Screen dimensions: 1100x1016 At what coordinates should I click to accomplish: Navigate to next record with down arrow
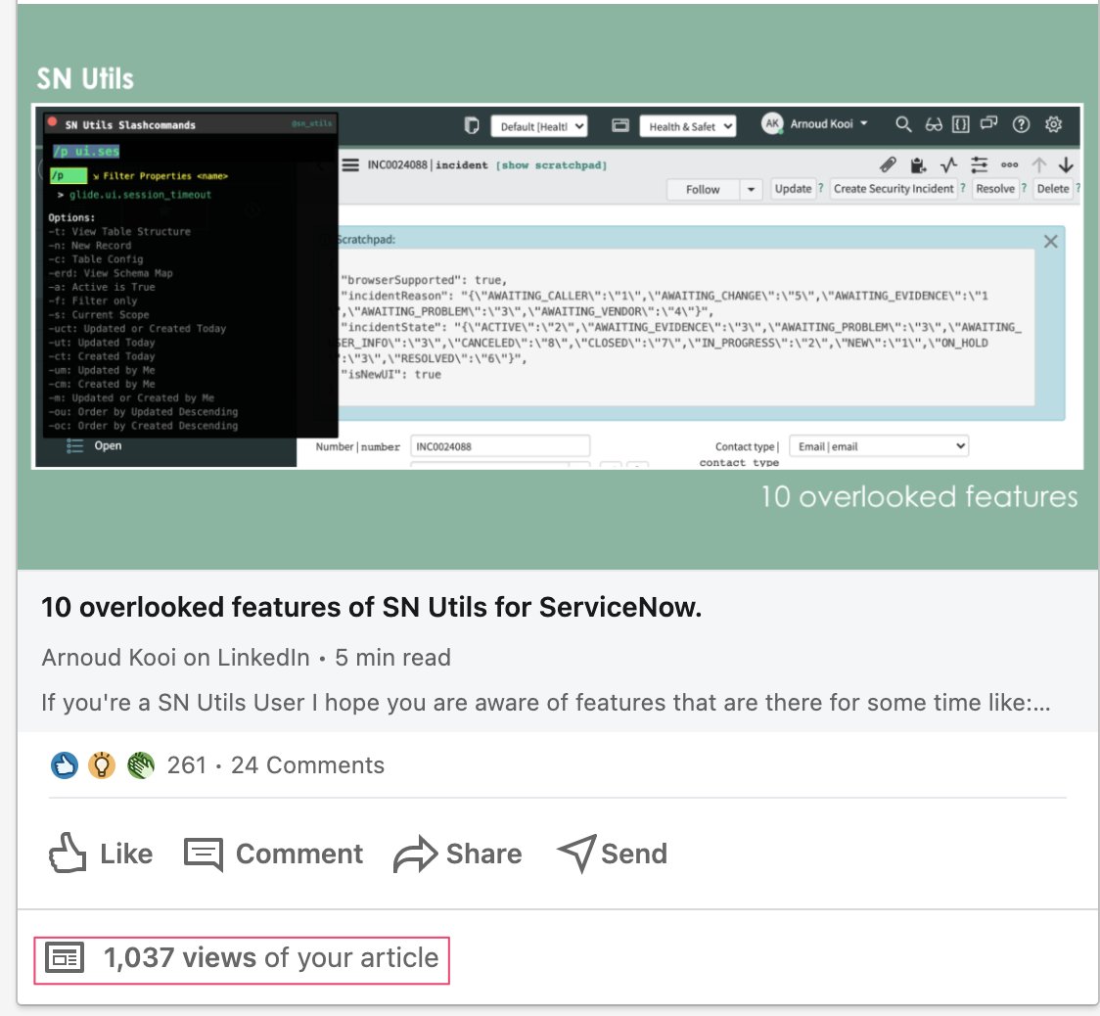[x=1066, y=164]
